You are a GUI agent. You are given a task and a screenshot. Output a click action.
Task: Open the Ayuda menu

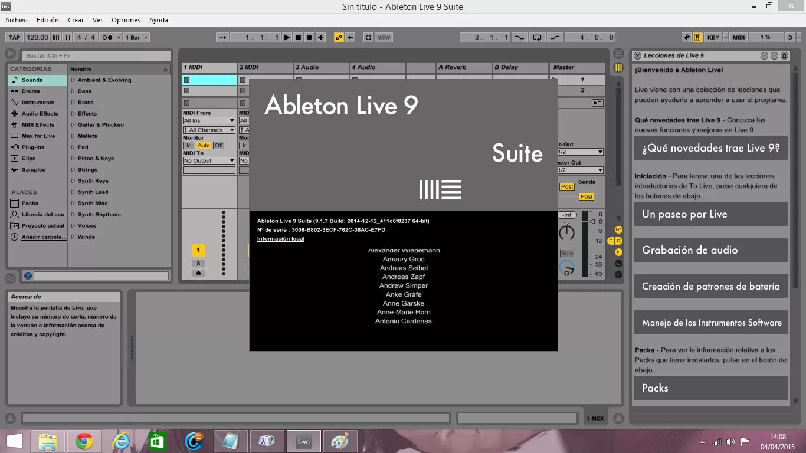pos(159,20)
